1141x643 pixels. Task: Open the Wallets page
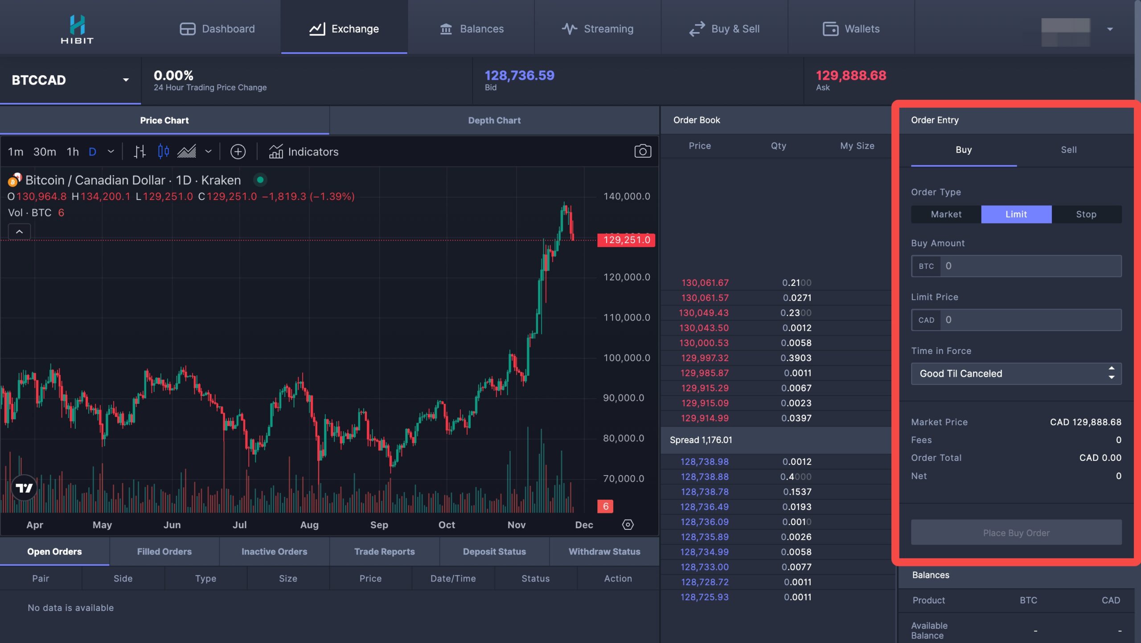851,29
